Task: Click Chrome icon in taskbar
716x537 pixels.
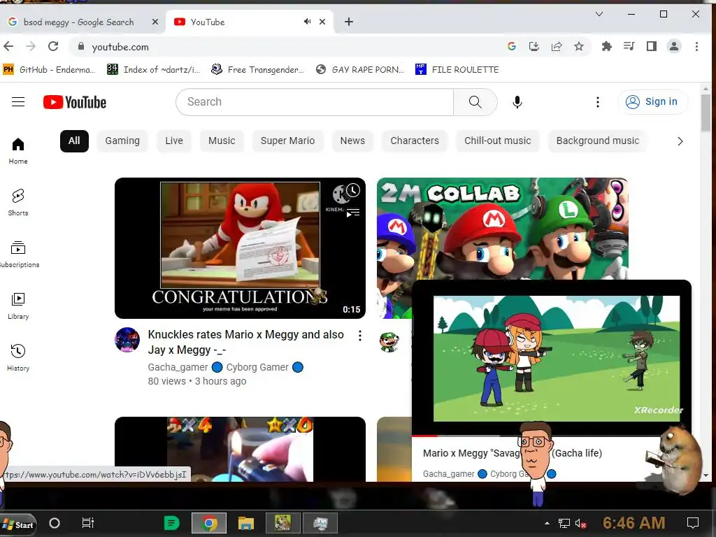Action: pyautogui.click(x=209, y=523)
